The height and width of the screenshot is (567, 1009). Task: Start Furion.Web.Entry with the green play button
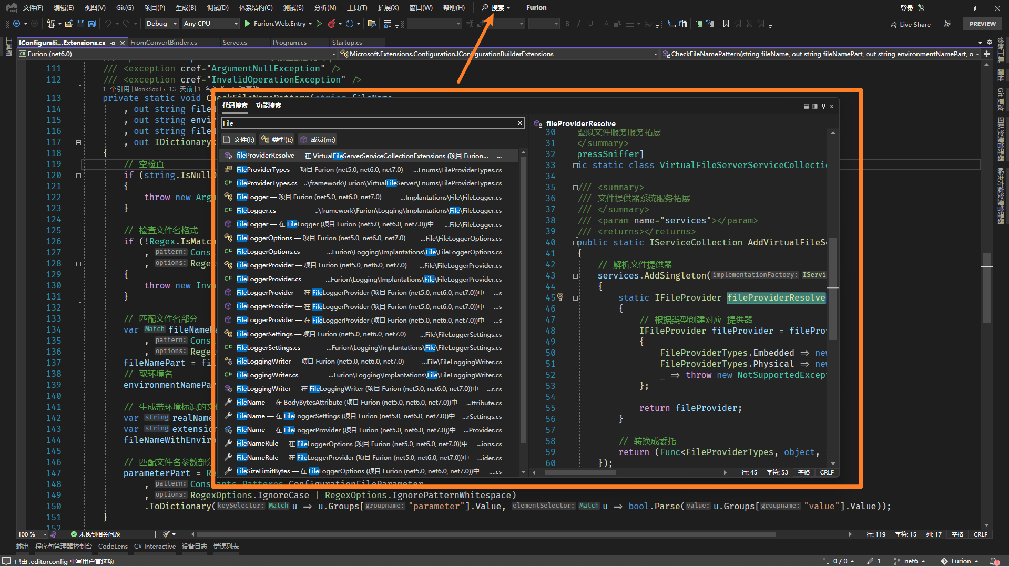(x=248, y=24)
